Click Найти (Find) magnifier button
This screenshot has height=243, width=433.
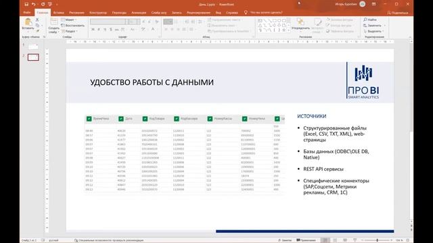pos(370,20)
